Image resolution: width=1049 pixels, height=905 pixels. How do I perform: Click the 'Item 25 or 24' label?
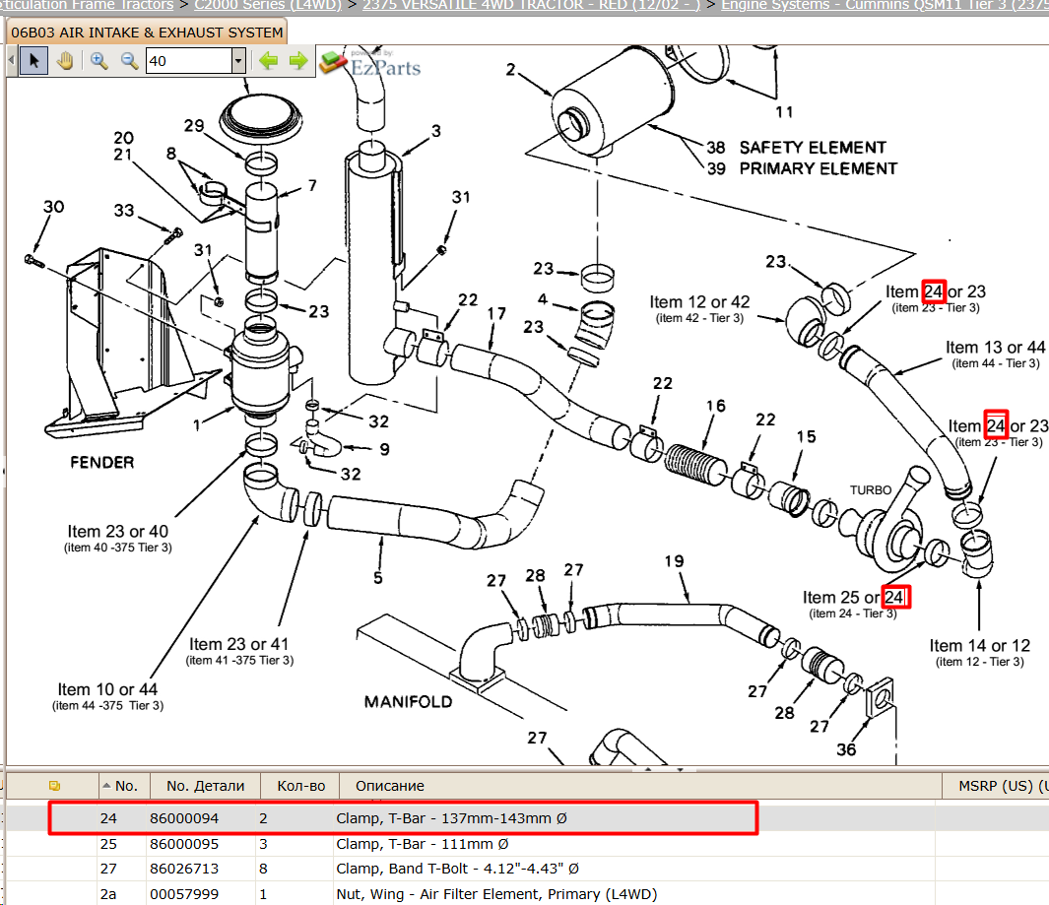click(x=854, y=598)
